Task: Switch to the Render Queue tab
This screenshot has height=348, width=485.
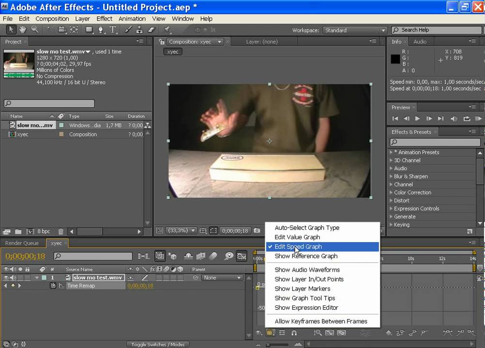Action: coord(22,243)
